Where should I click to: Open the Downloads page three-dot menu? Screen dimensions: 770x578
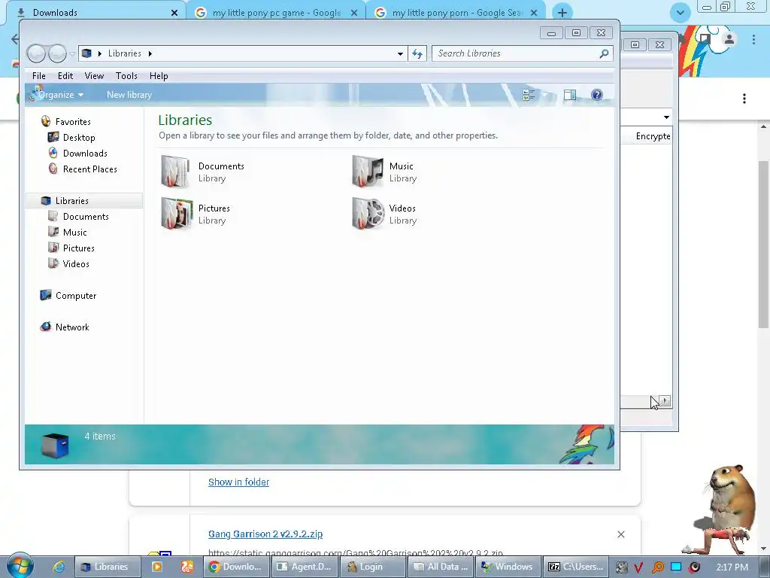[744, 99]
